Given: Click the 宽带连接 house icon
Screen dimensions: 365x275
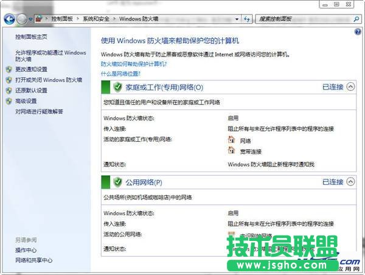Looking at the screenshot, I should click(x=231, y=150).
